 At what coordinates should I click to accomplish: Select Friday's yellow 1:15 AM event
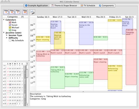tap(115, 20)
